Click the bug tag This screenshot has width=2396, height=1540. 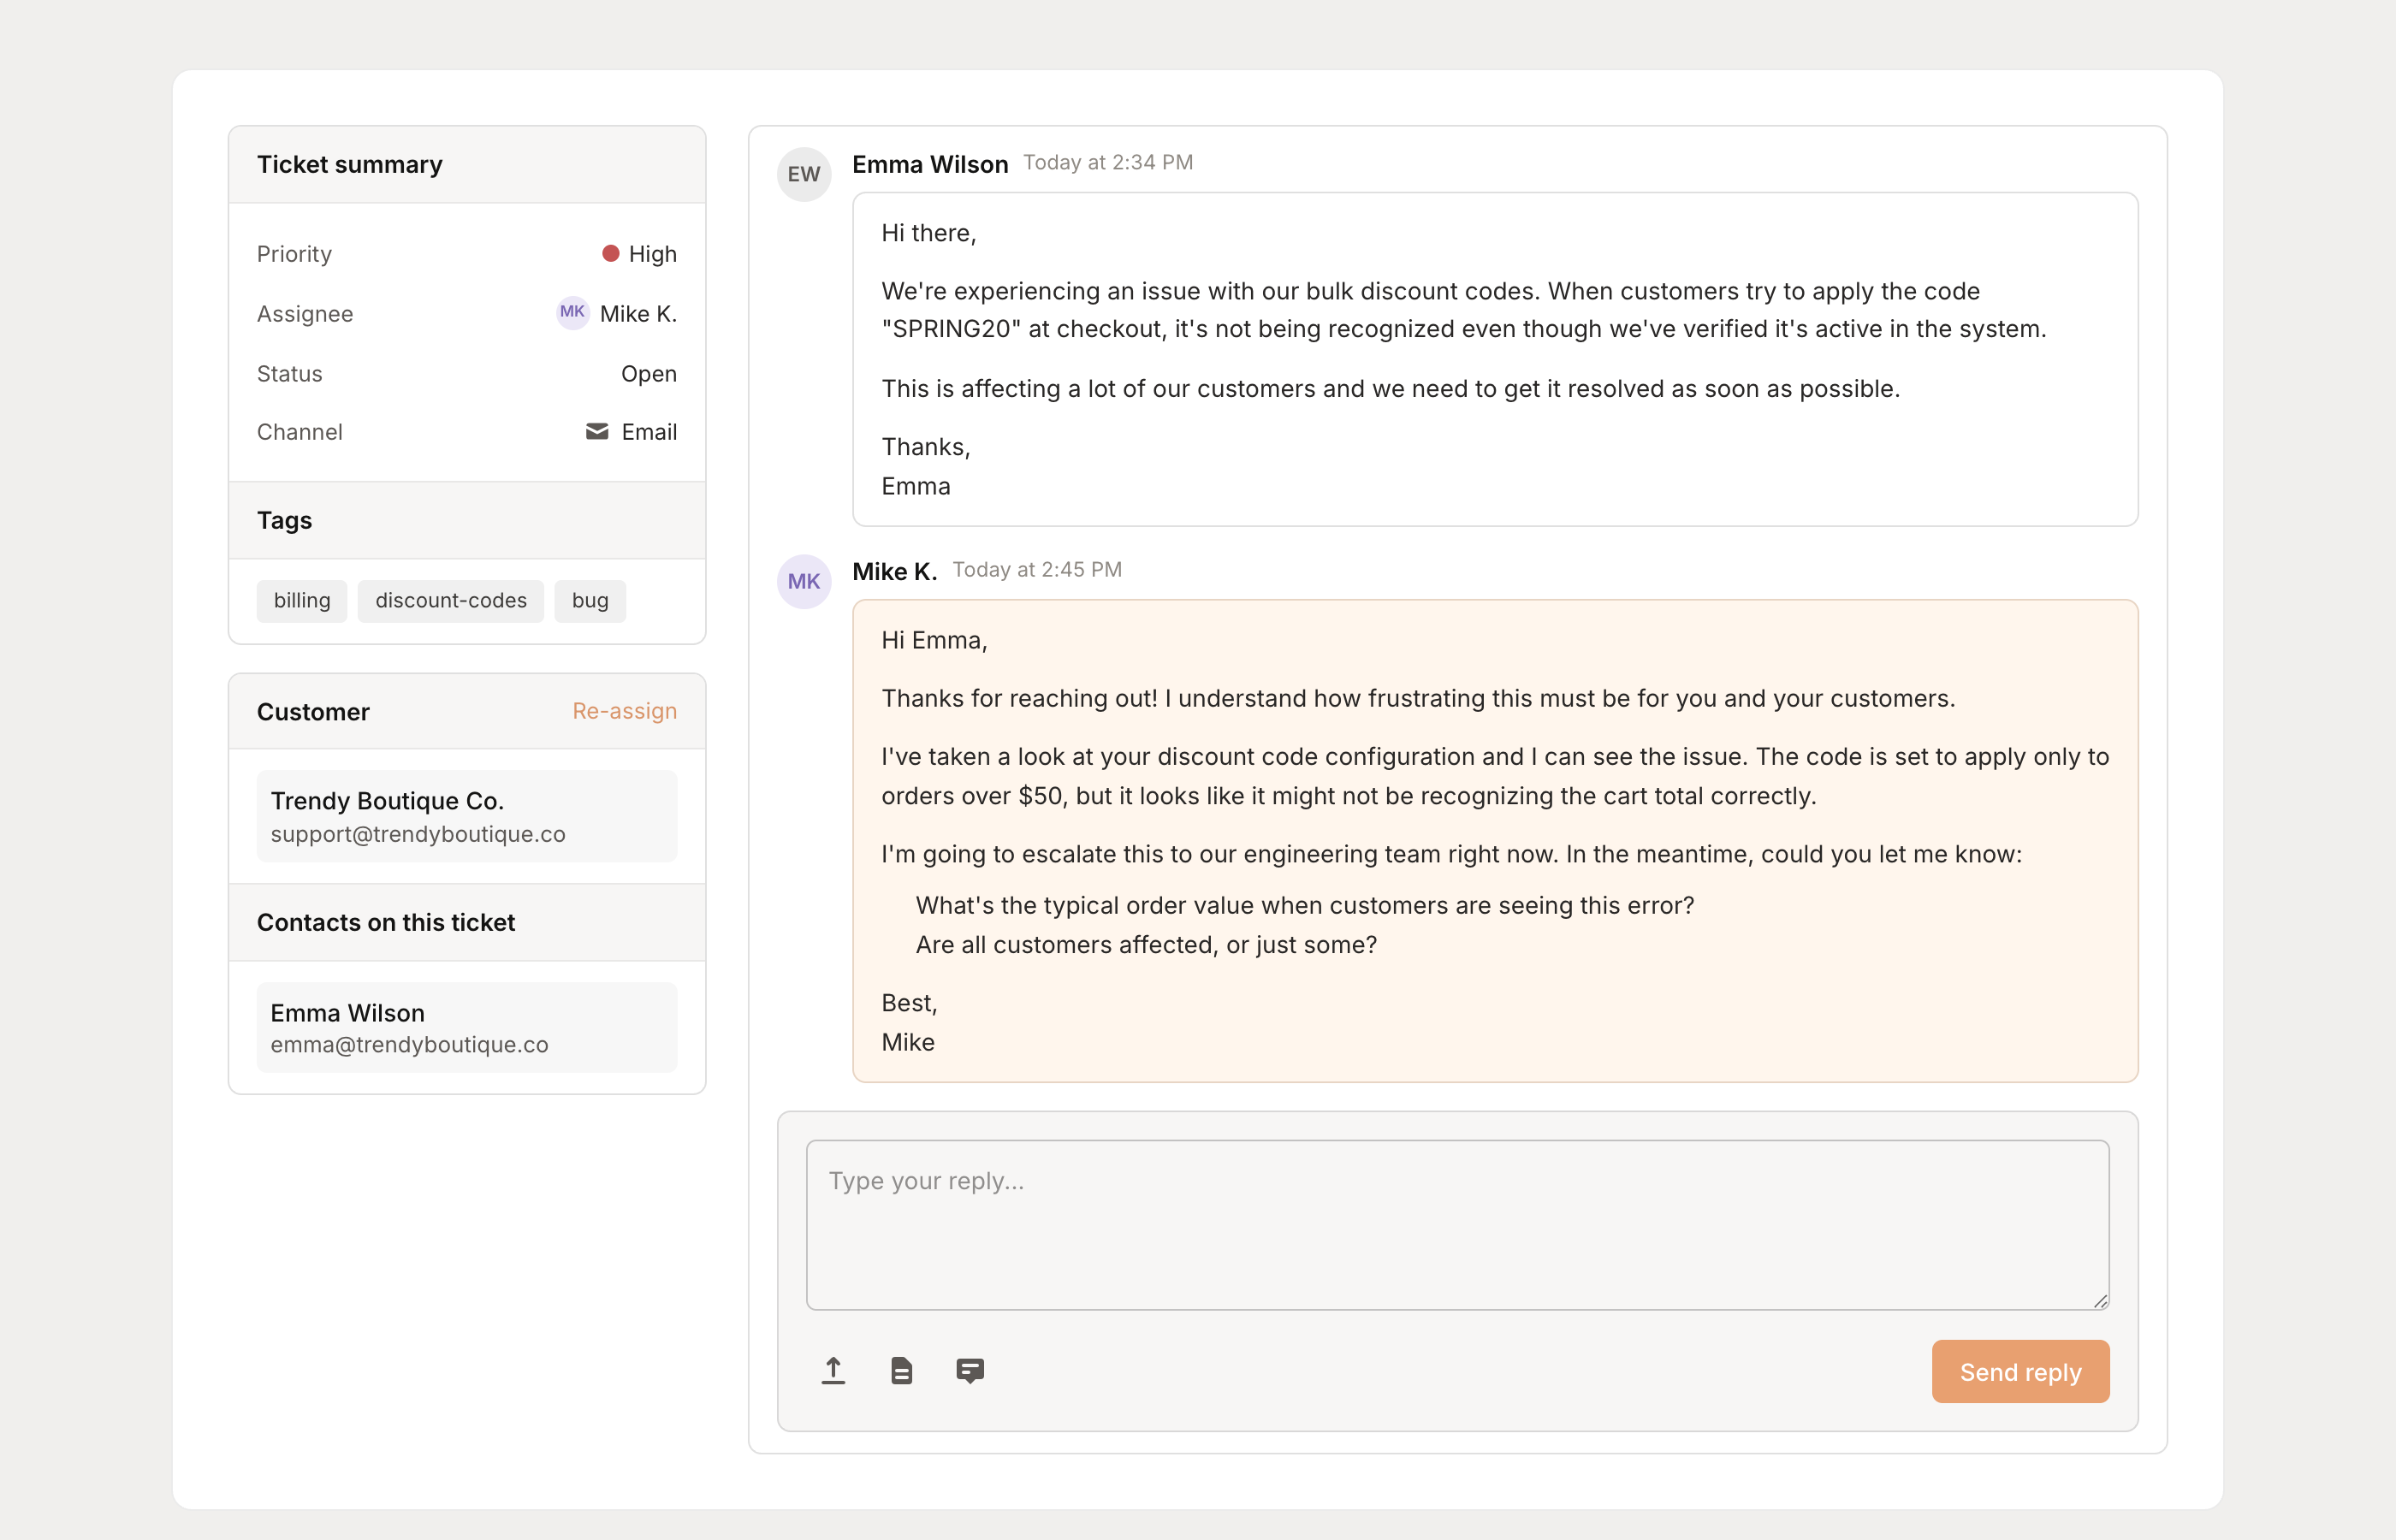pyautogui.click(x=590, y=600)
